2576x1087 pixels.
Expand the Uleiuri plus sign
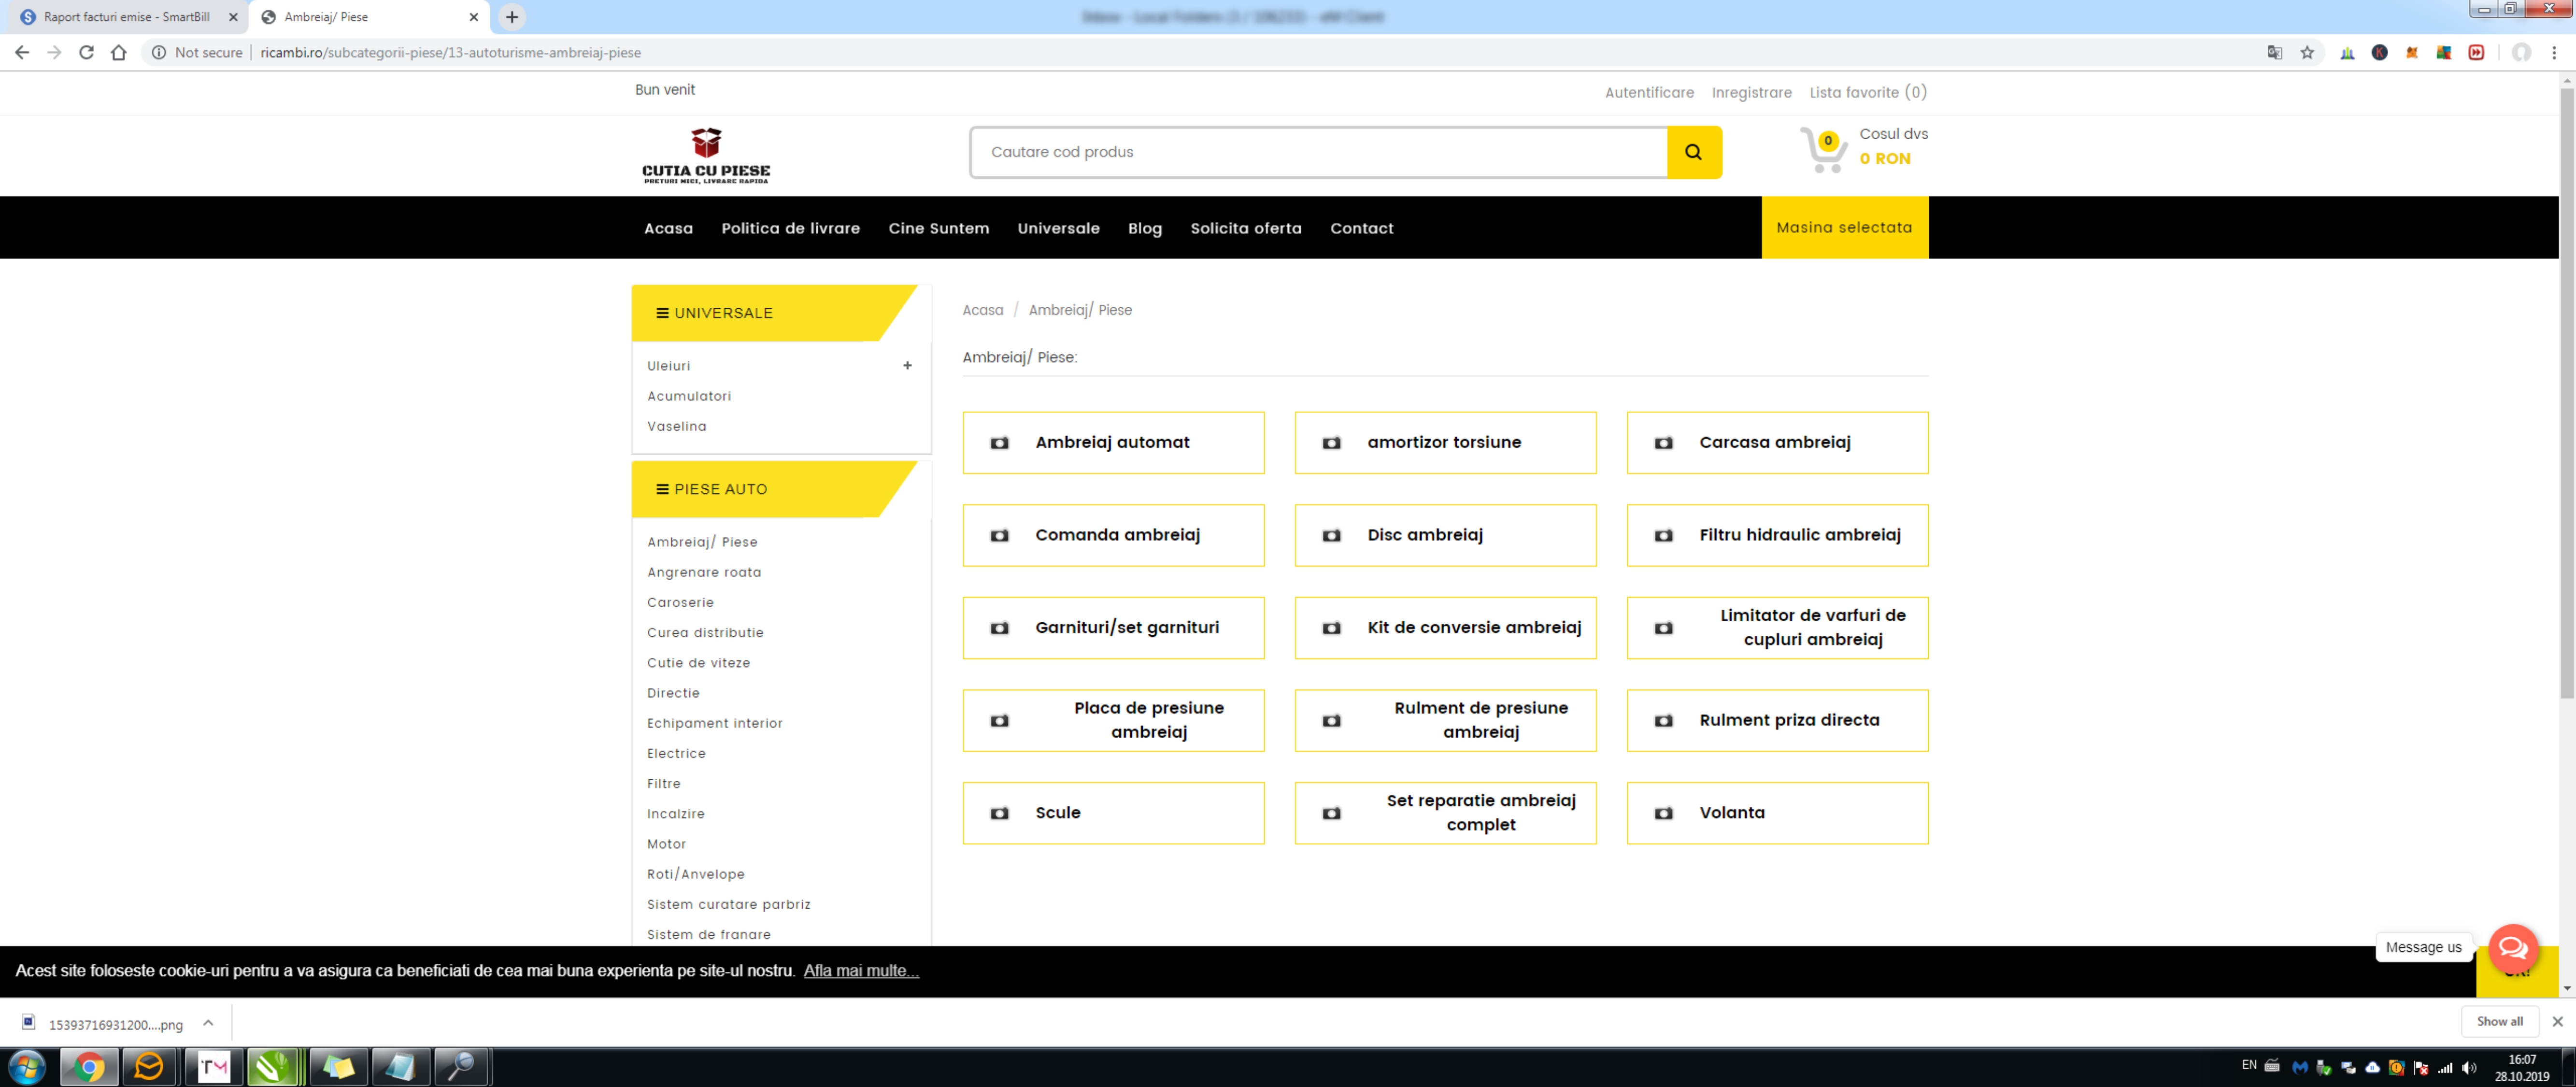(x=907, y=366)
